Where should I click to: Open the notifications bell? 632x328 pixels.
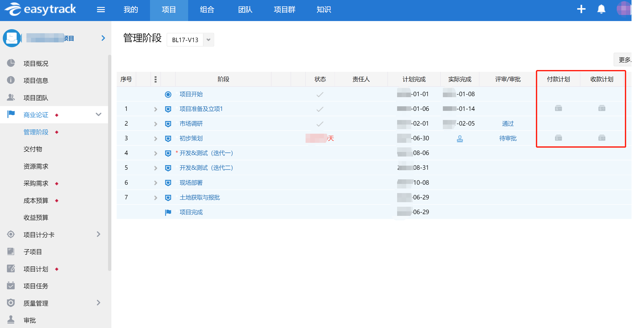(x=601, y=9)
